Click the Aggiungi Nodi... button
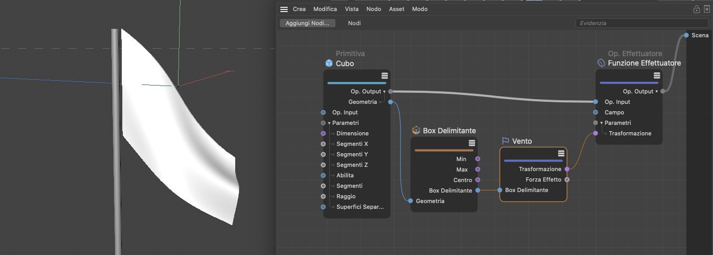The width and height of the screenshot is (713, 255). click(307, 23)
